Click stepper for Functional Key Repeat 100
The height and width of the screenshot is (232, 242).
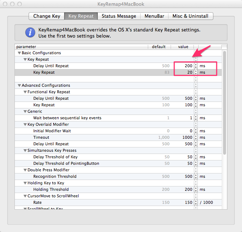coord(196,105)
